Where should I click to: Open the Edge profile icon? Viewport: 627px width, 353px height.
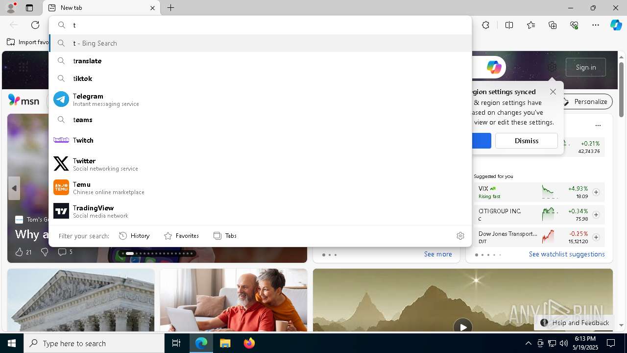pos(11,8)
